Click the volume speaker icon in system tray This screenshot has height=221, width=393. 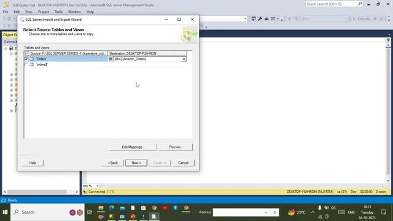tap(333, 207)
